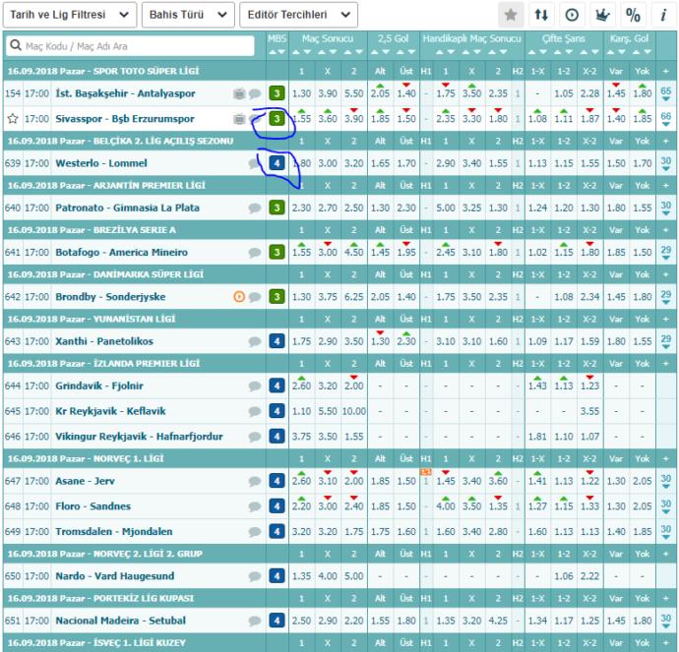Click the search magnifier icon
The width and height of the screenshot is (679, 652).
tap(16, 45)
